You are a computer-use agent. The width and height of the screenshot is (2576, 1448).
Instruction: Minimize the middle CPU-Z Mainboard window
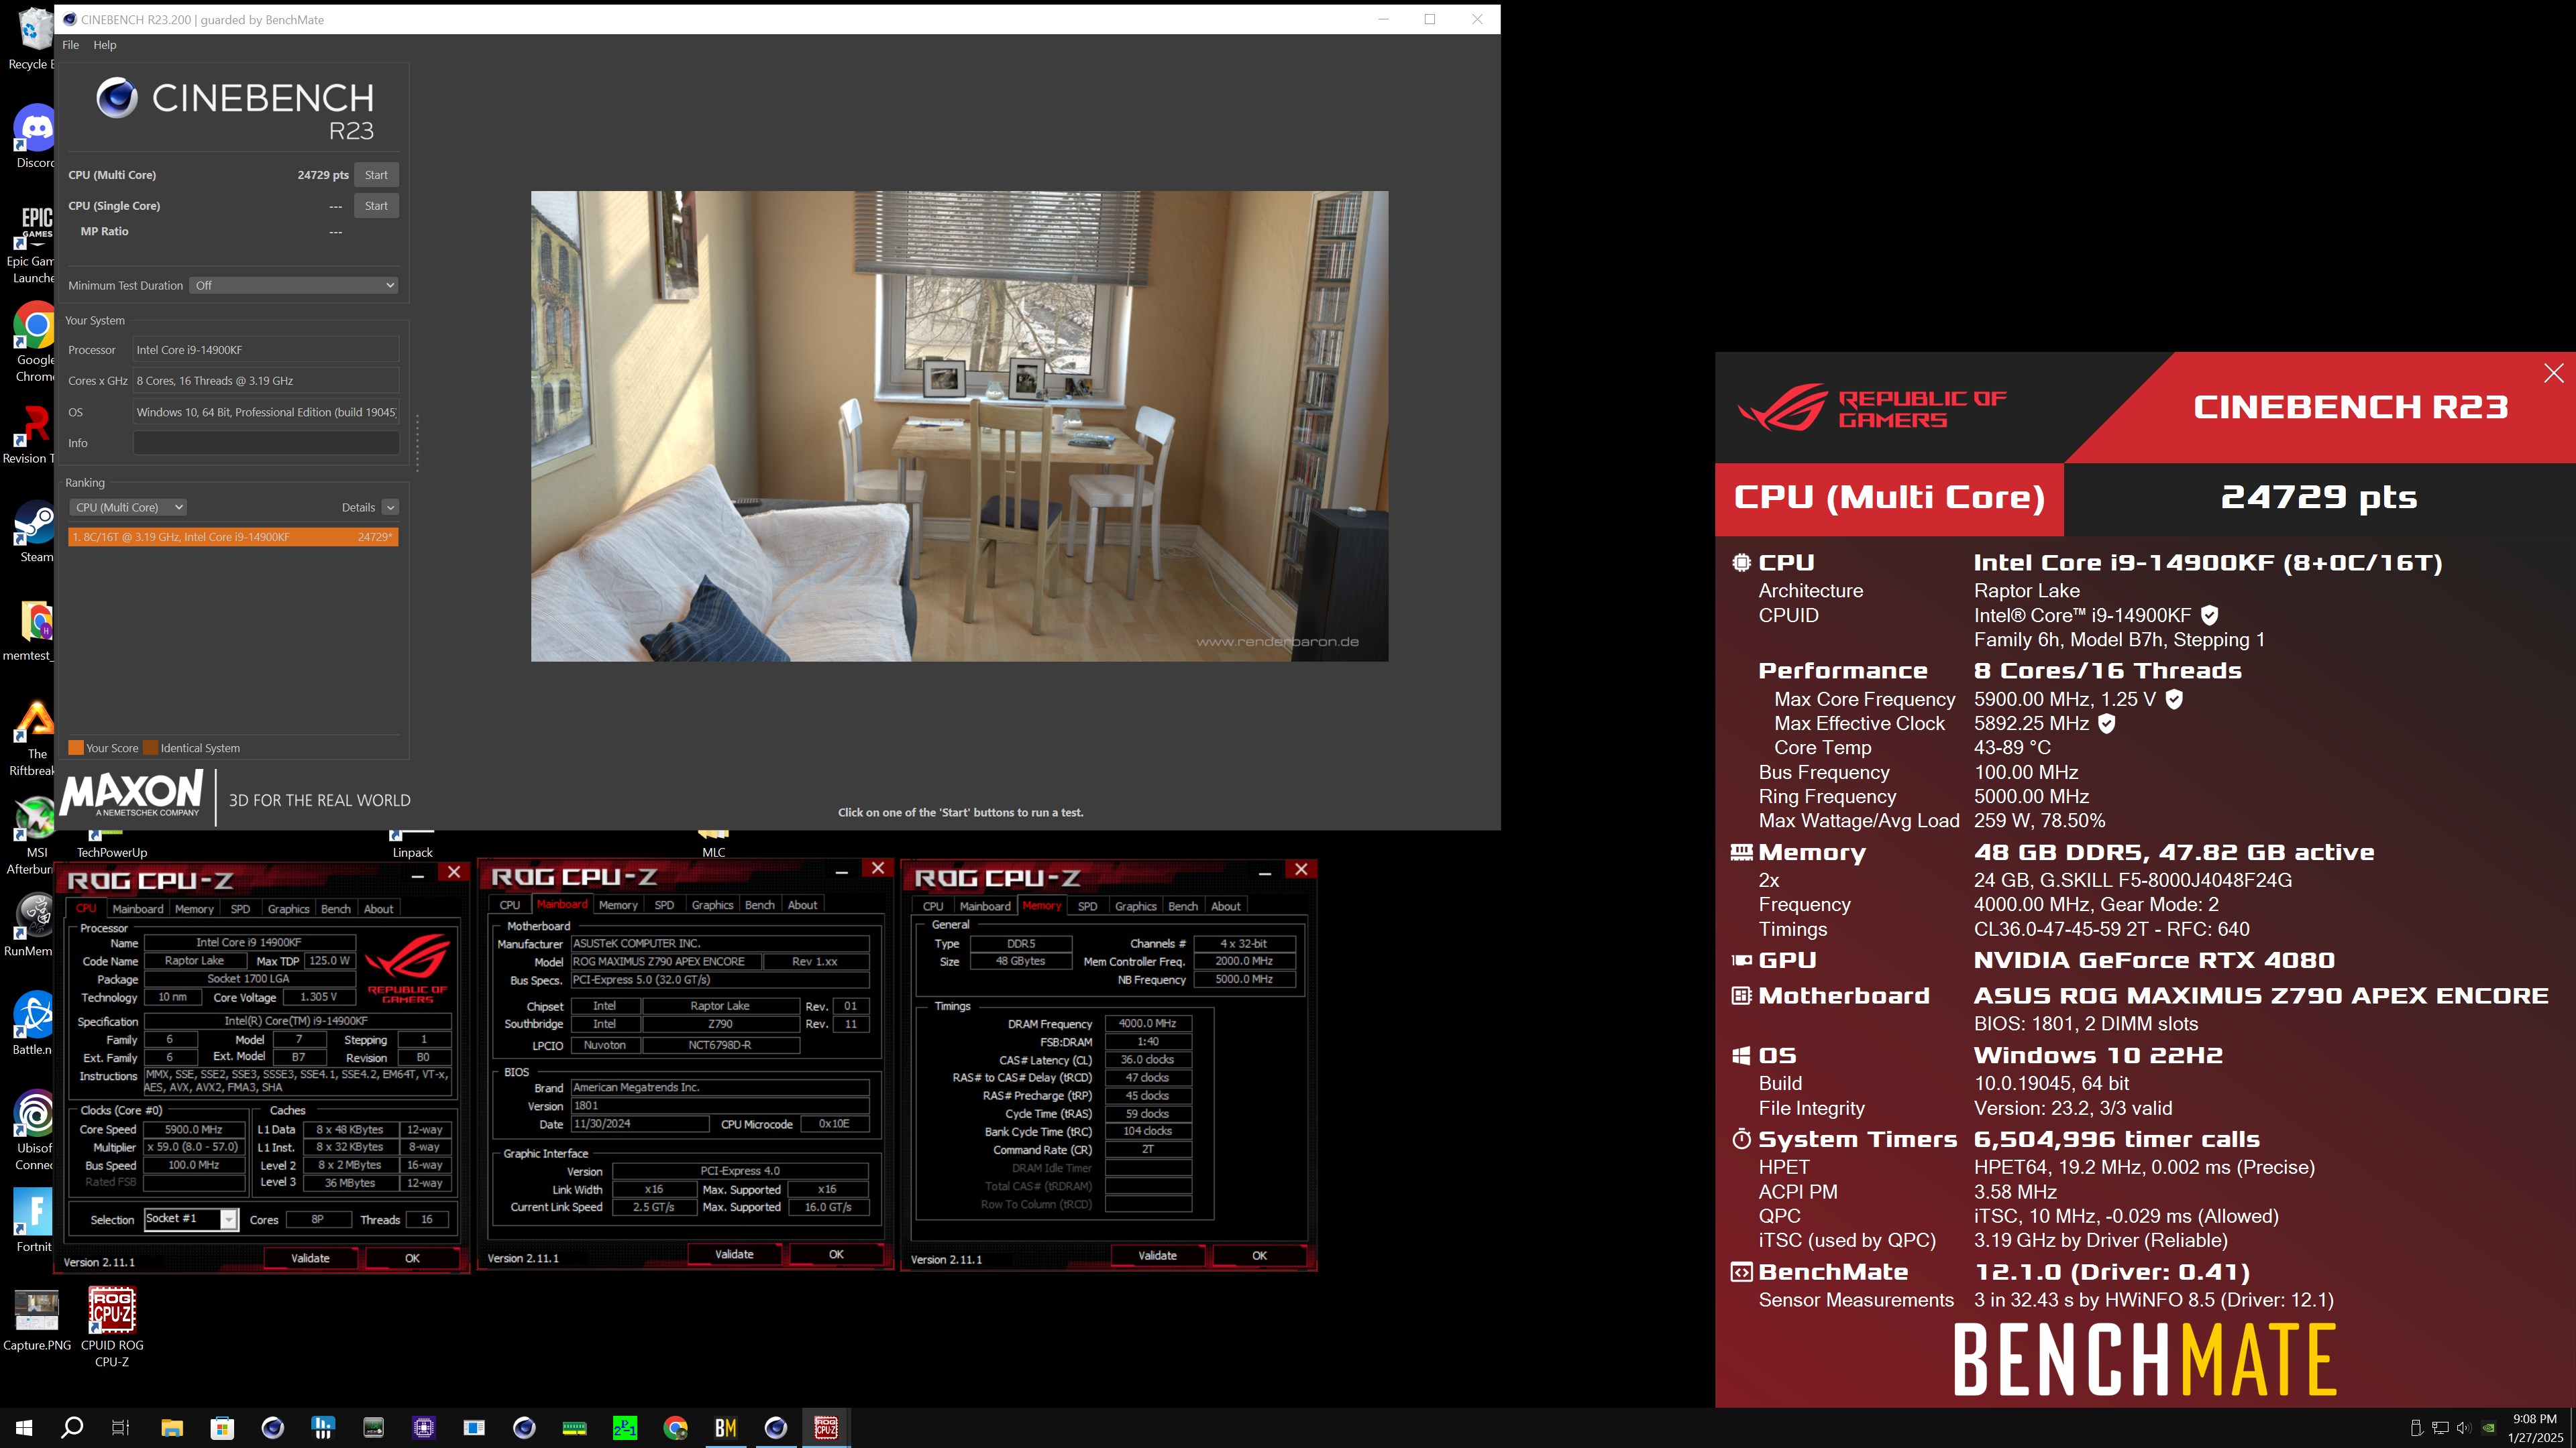coord(842,872)
